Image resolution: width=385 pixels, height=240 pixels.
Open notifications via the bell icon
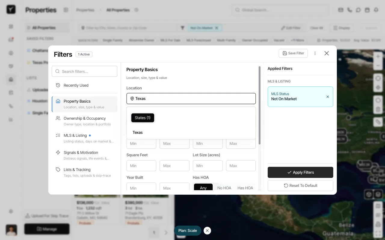376,10
